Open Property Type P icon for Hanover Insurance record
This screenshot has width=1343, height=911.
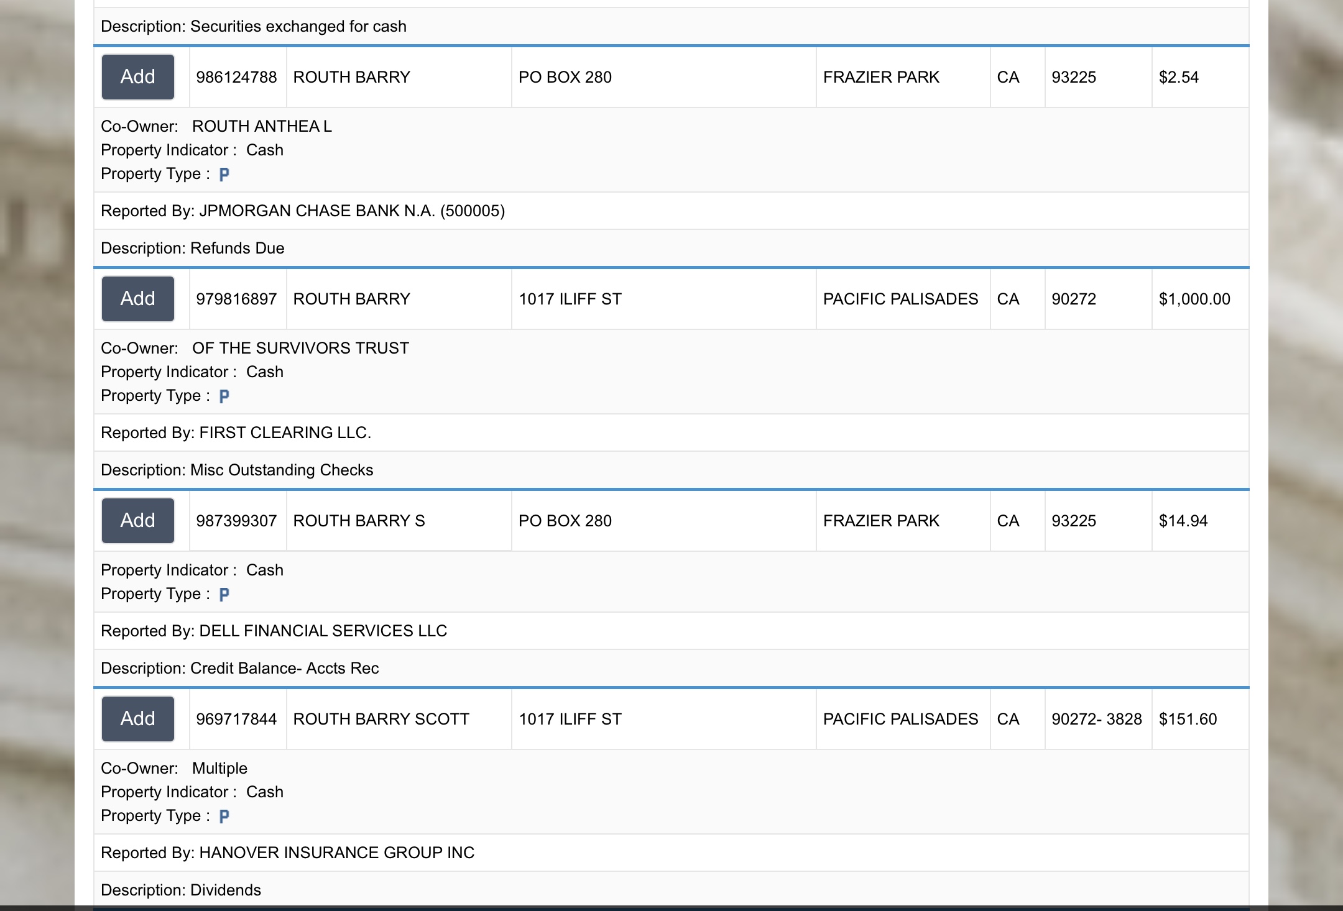224,817
